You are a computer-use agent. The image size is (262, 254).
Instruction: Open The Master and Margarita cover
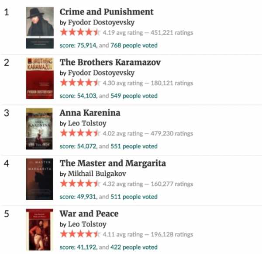(x=40, y=179)
